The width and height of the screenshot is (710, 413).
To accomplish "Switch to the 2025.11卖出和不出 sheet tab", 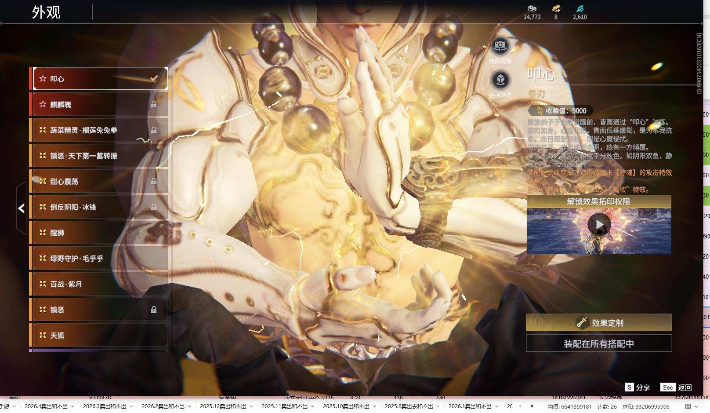I will pyautogui.click(x=285, y=406).
